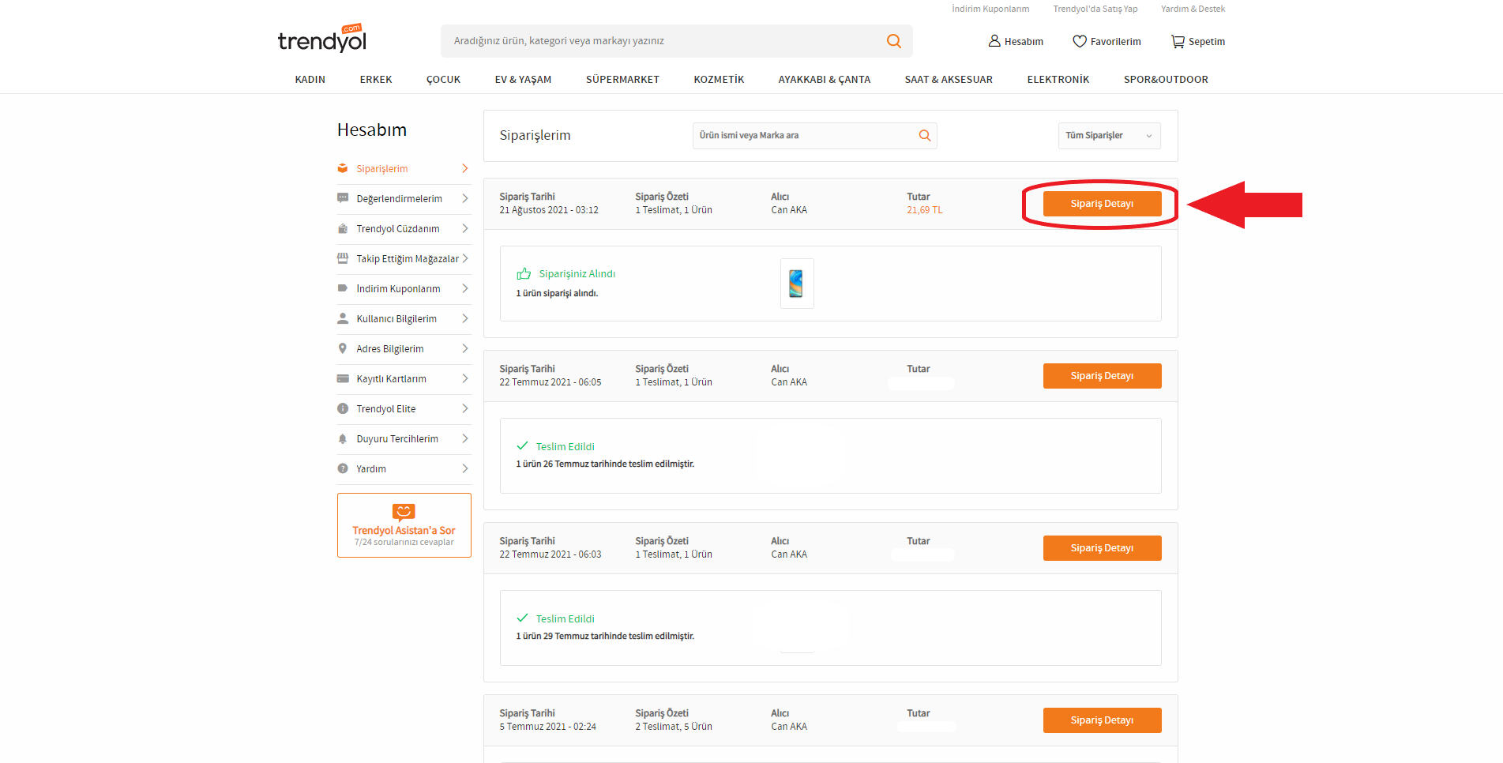Select the Trendyol Cüzdanım wallet icon

[x=343, y=228]
